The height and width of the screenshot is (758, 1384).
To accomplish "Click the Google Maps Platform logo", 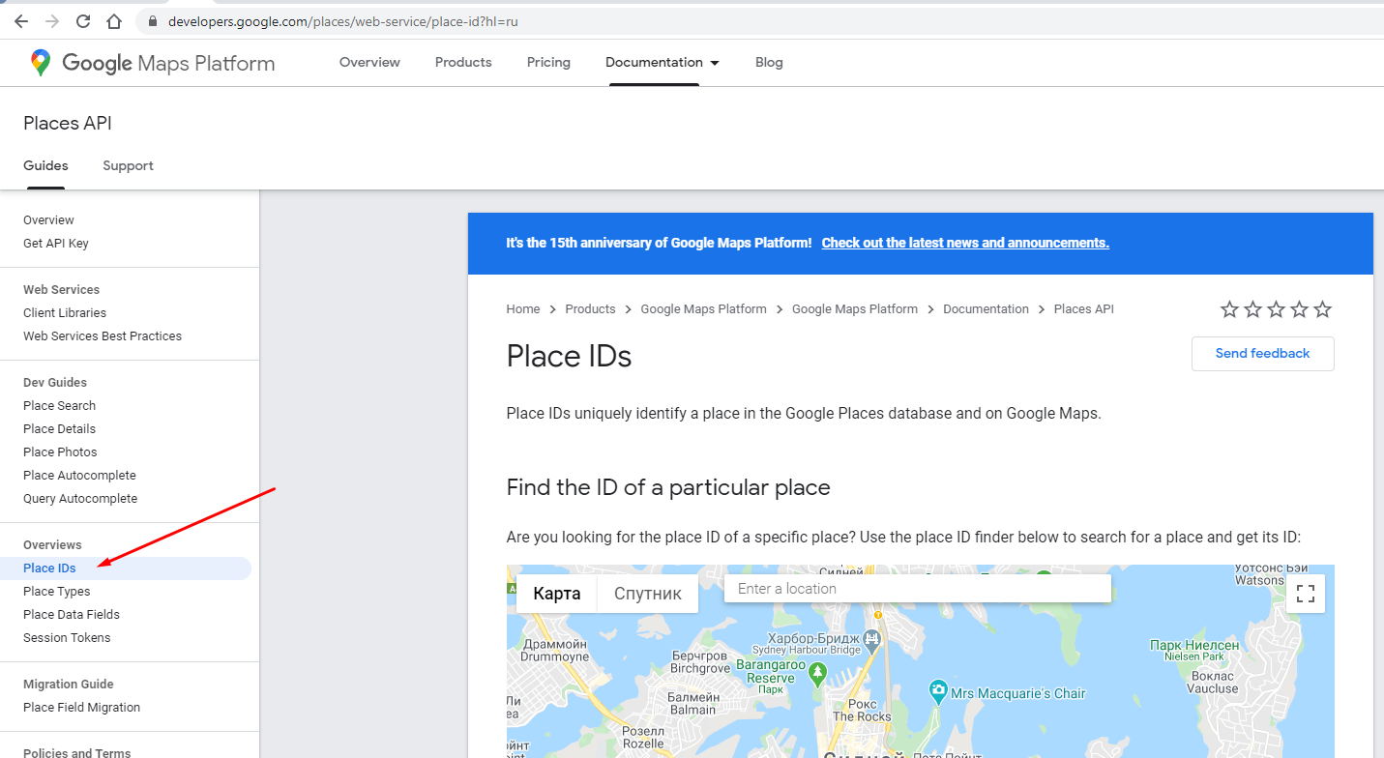I will (152, 63).
